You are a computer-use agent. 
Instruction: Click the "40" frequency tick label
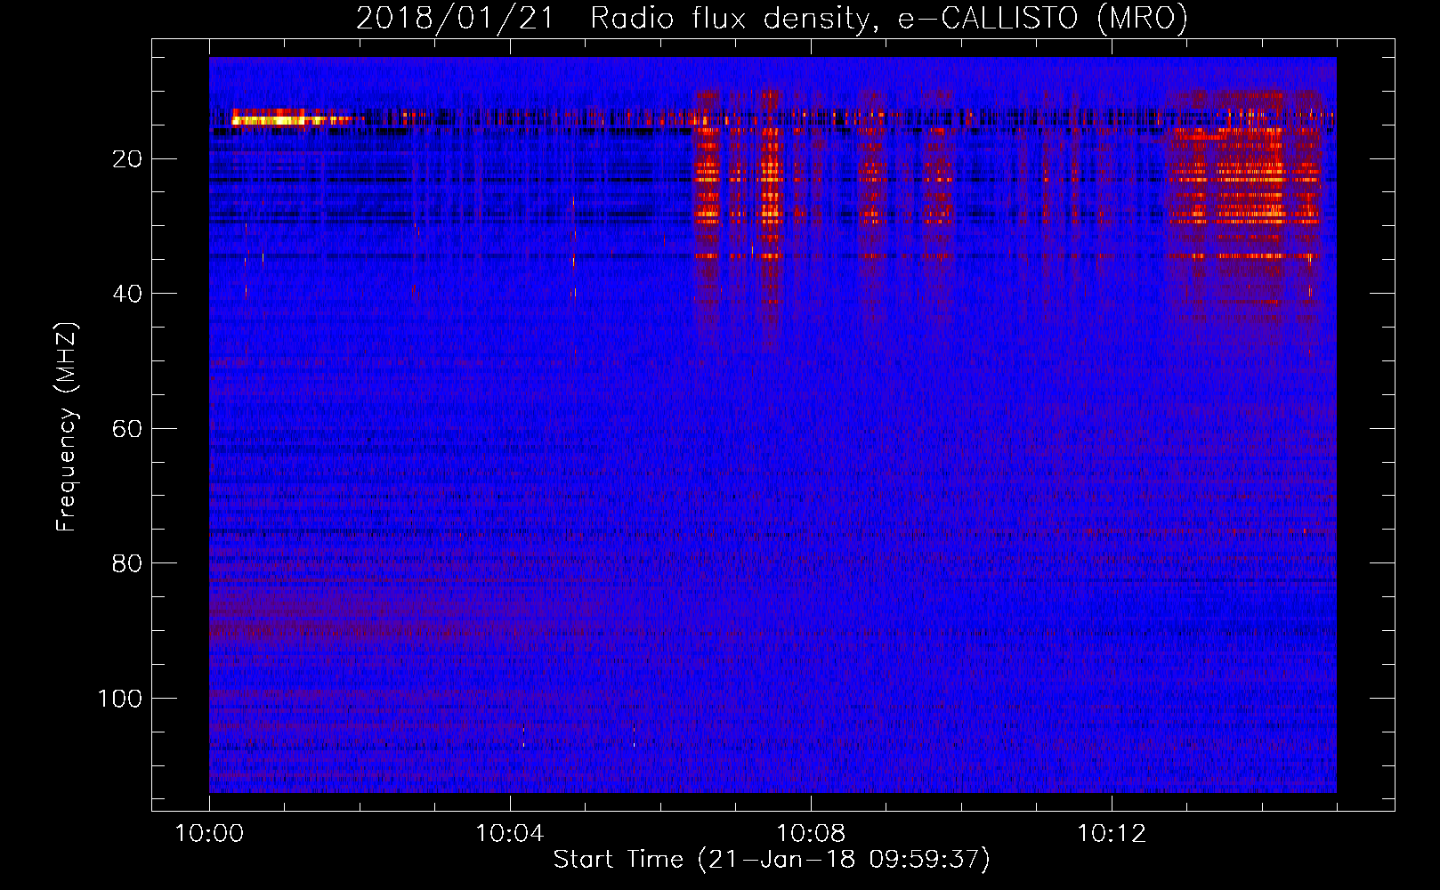click(128, 294)
